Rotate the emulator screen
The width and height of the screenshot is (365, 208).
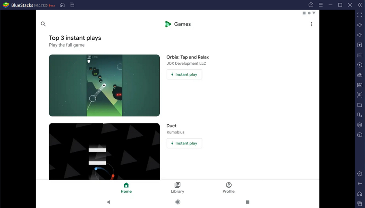[x=360, y=115]
